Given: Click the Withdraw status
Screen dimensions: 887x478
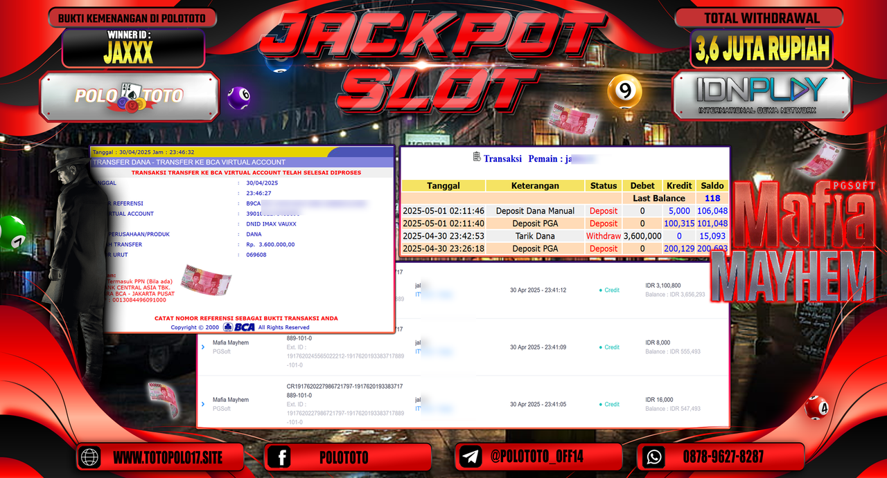Looking at the screenshot, I should 604,236.
